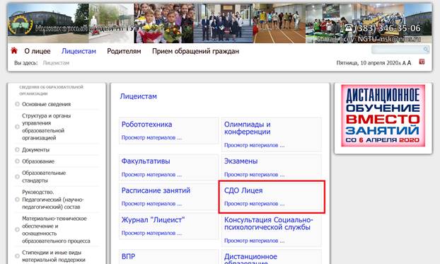
Task: Click 'Просмотр материалов' under Олимпиады и конференции
Action: pos(254,145)
